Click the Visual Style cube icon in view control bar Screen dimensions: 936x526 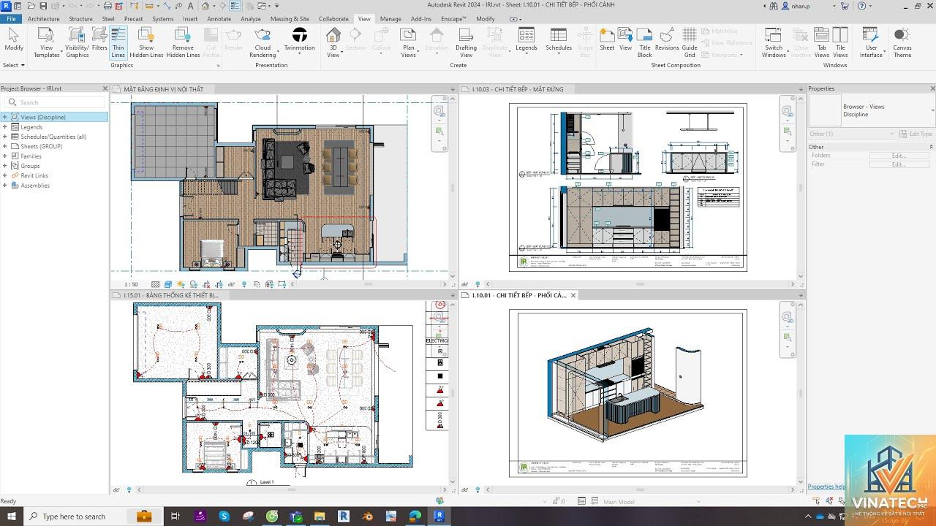(x=168, y=285)
